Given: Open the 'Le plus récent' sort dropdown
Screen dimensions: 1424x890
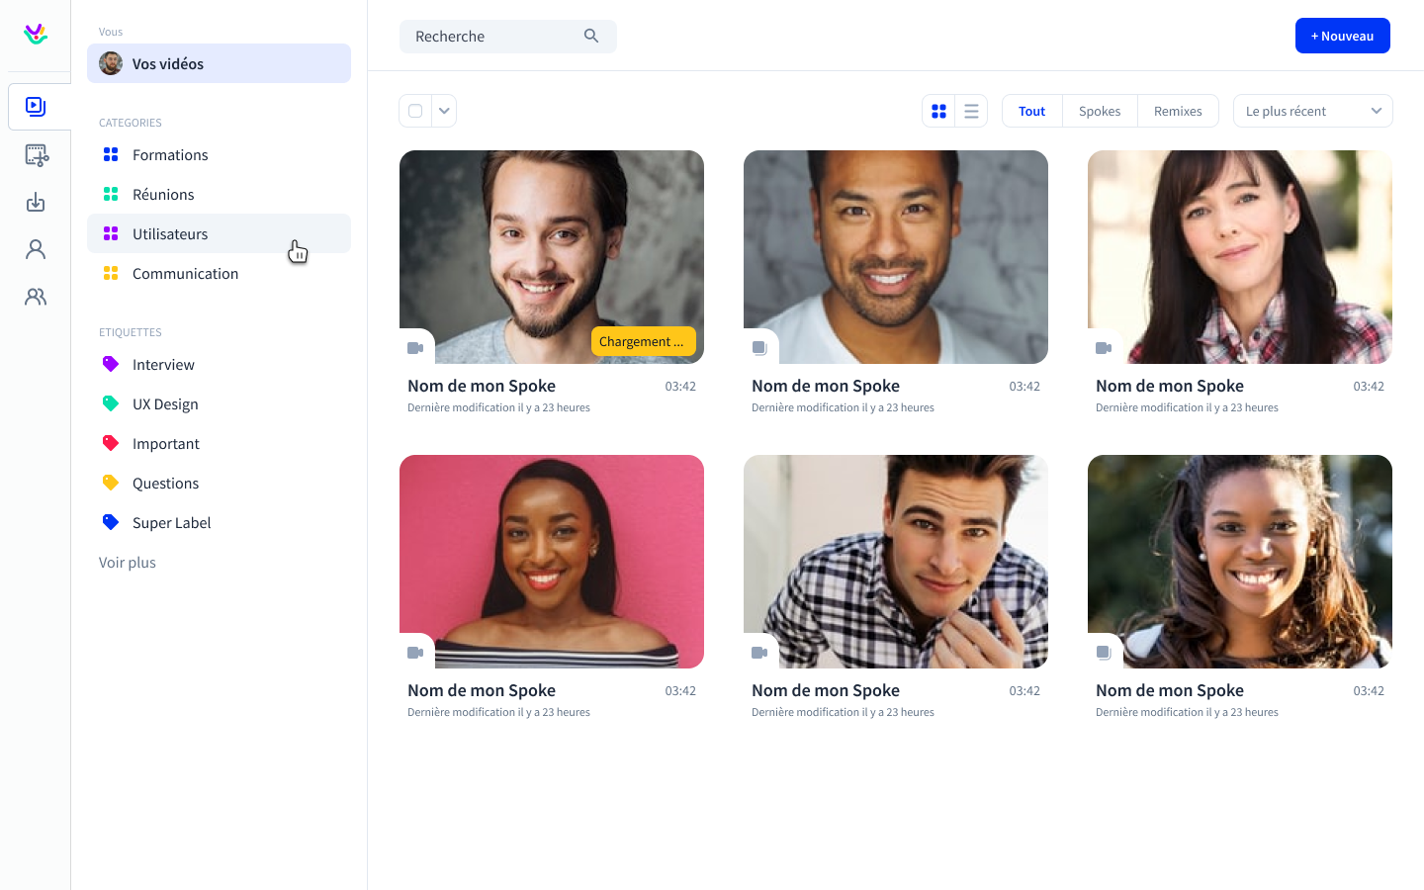Looking at the screenshot, I should tap(1312, 111).
